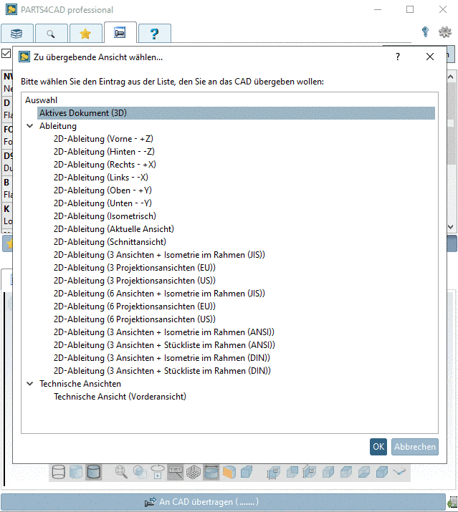
Task: Select 2D-Ableitung (Schnittansicht)
Action: coord(110,242)
